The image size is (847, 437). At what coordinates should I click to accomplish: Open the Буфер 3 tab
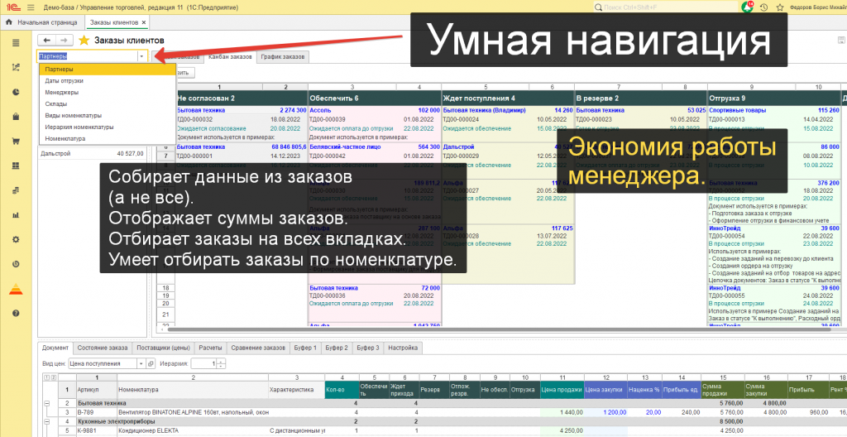(368, 348)
